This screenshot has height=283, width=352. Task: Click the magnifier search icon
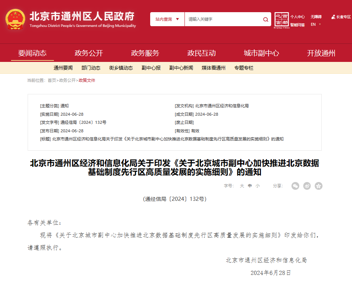(x=266, y=20)
